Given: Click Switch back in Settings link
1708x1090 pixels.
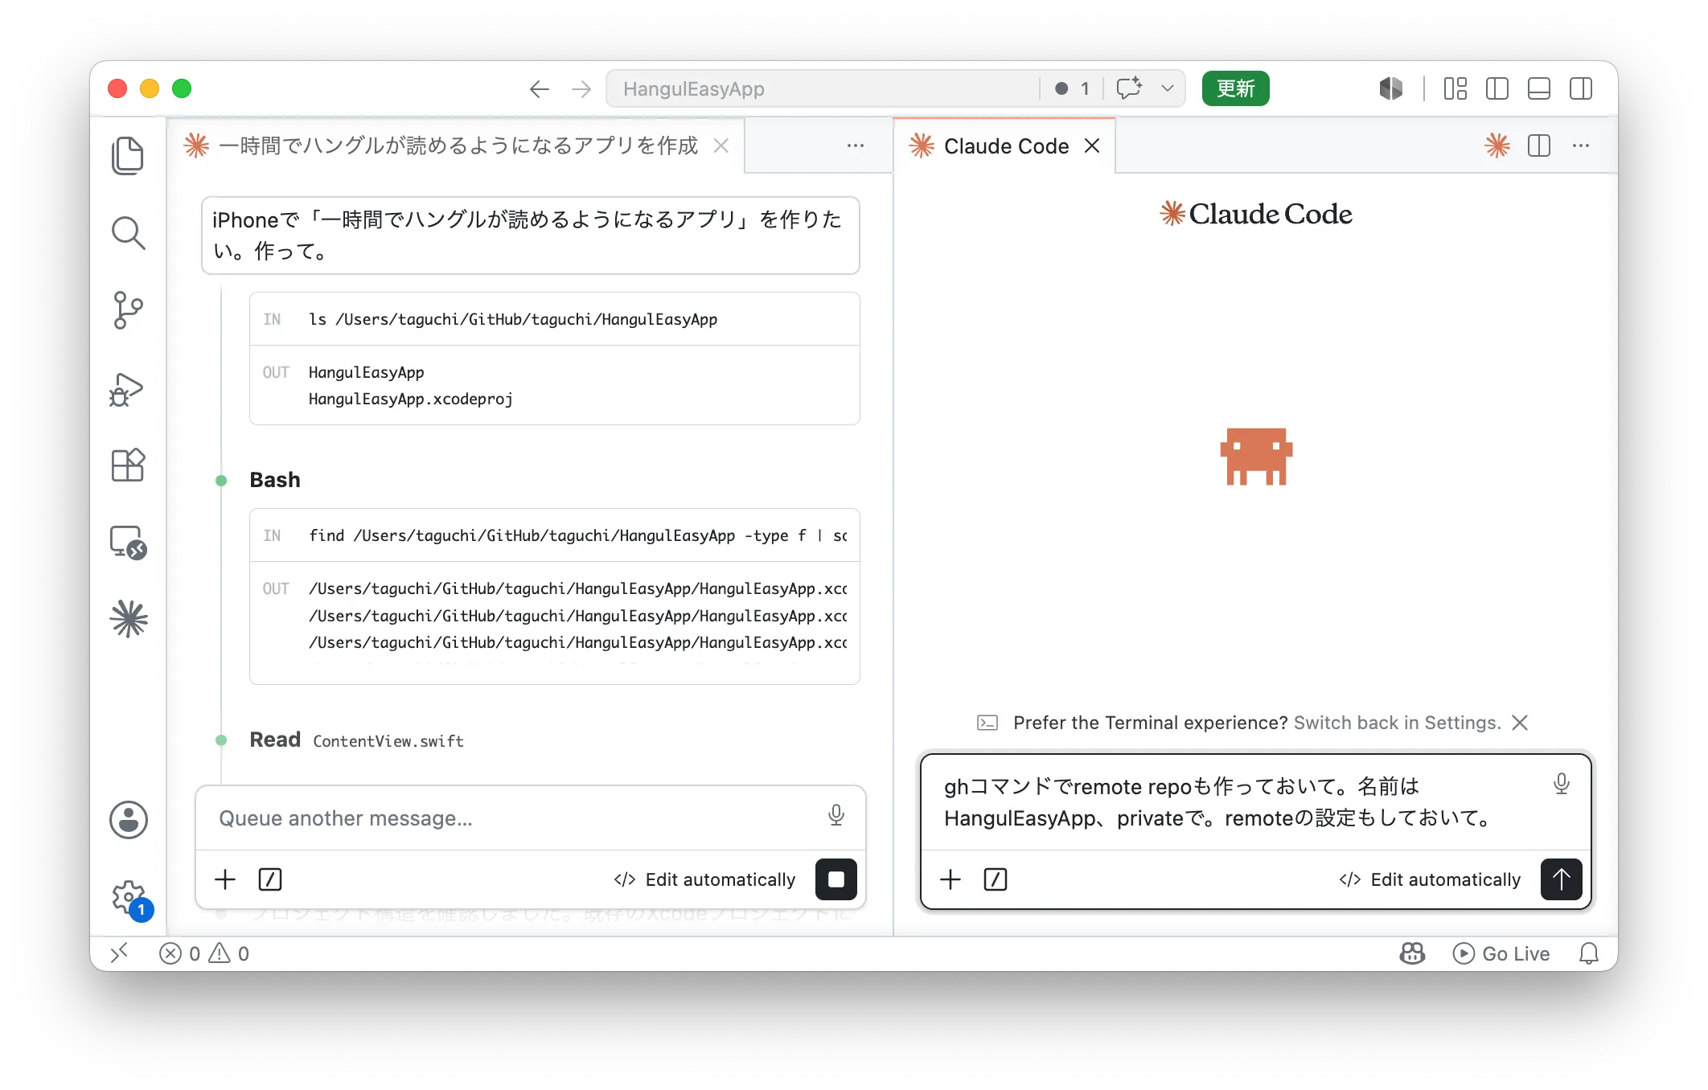Looking at the screenshot, I should point(1397,723).
